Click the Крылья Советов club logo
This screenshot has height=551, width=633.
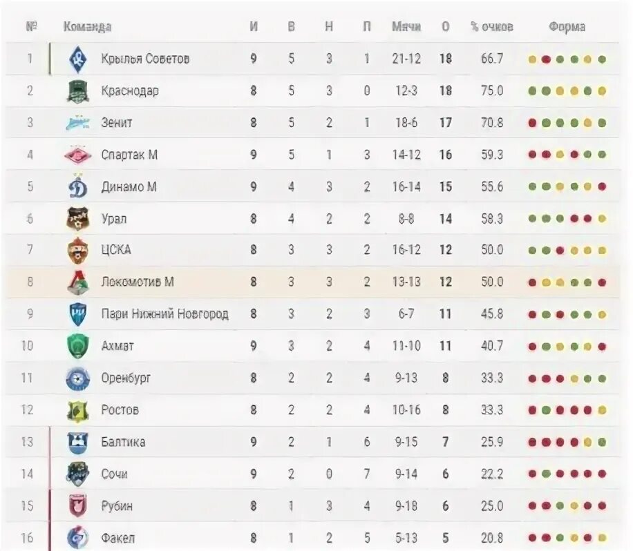[x=77, y=59]
